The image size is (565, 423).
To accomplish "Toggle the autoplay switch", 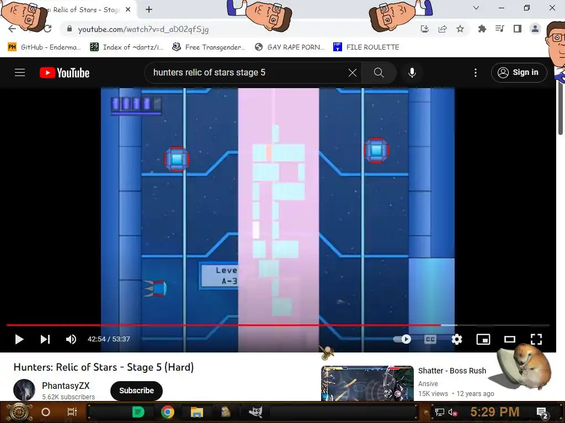I will (402, 339).
